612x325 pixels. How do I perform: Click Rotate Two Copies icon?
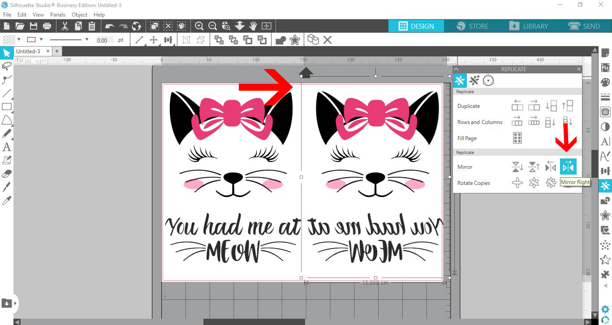click(x=534, y=183)
